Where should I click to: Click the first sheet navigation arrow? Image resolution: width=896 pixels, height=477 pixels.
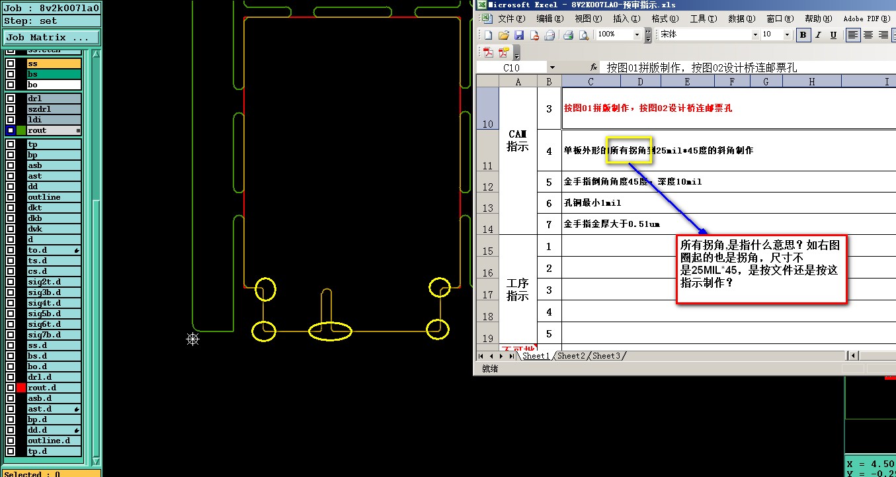pyautogui.click(x=482, y=356)
